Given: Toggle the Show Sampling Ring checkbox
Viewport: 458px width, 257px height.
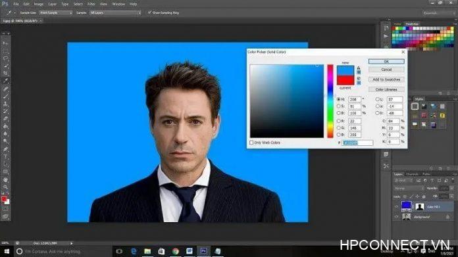Looking at the screenshot, I should pos(149,12).
